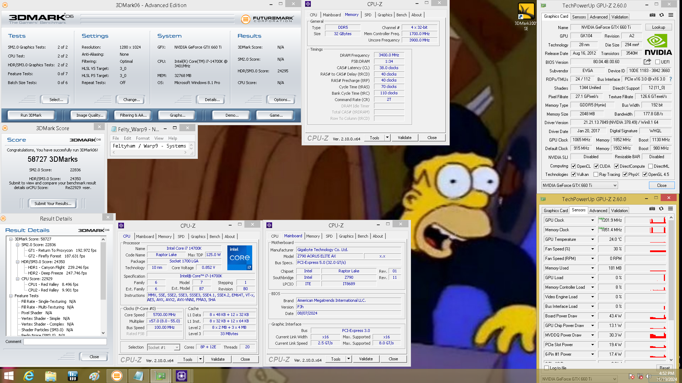Collapse SM2.0 Score tree node
Viewport: 682px width, 383px height.
coord(17,245)
